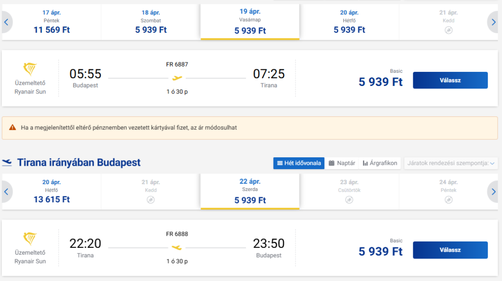The height and width of the screenshot is (281, 502).
Task: Select 17 ápr. Péntek 11 569 Ft date
Action: 51,22
